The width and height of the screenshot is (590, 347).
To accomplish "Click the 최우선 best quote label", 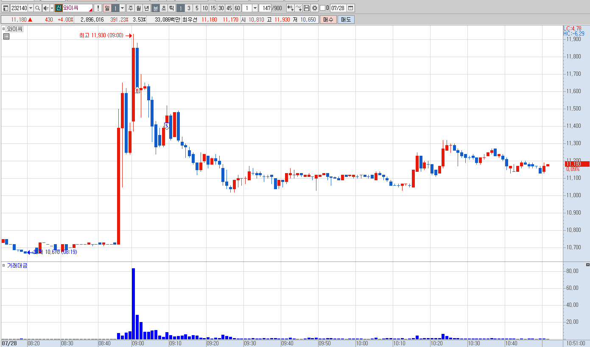I will tap(190, 19).
